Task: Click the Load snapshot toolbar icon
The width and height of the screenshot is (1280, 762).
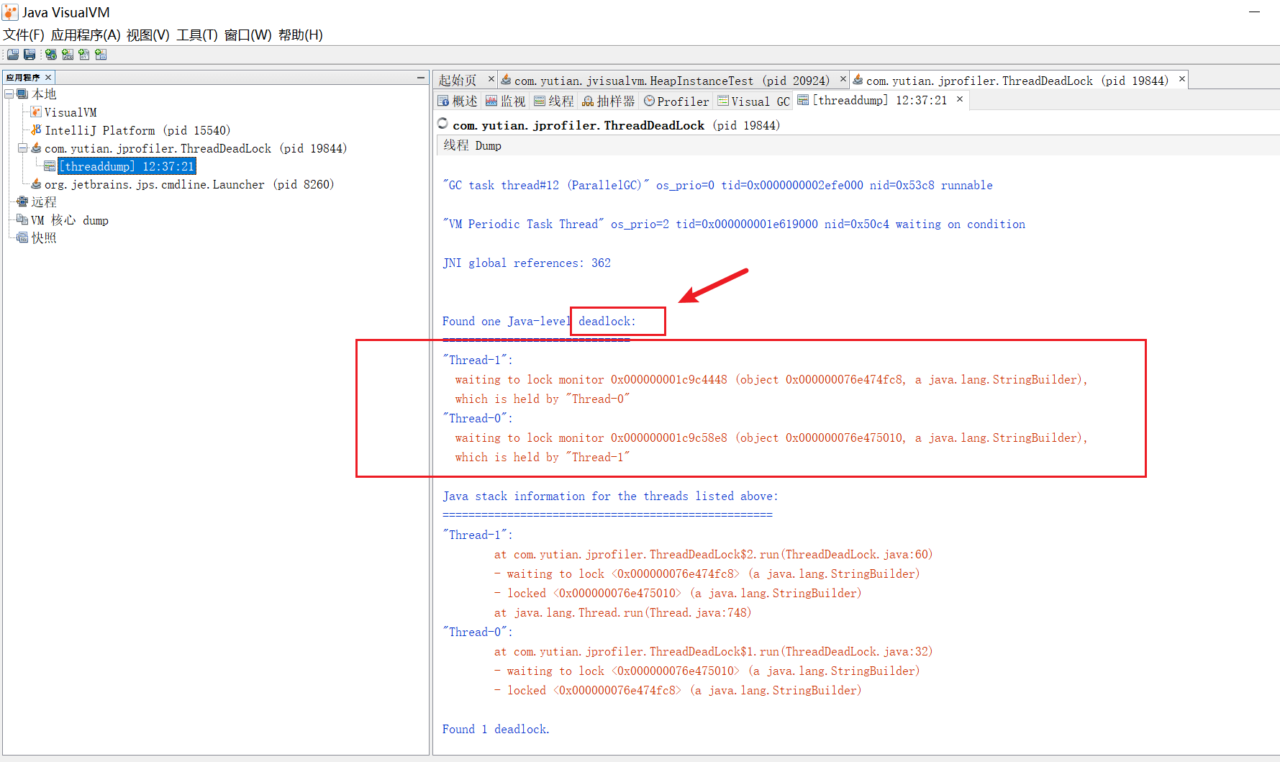Action: pos(13,55)
